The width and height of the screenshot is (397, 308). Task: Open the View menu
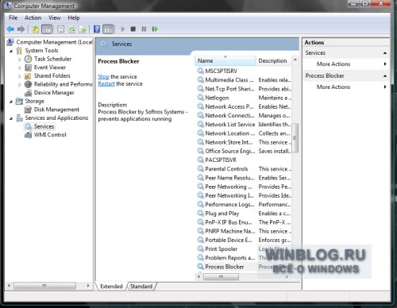[55, 17]
